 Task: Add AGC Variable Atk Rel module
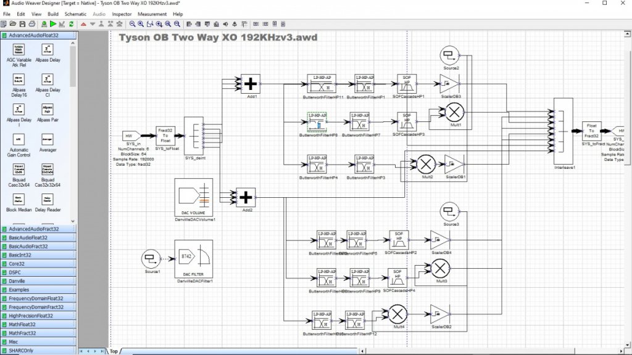(x=19, y=49)
